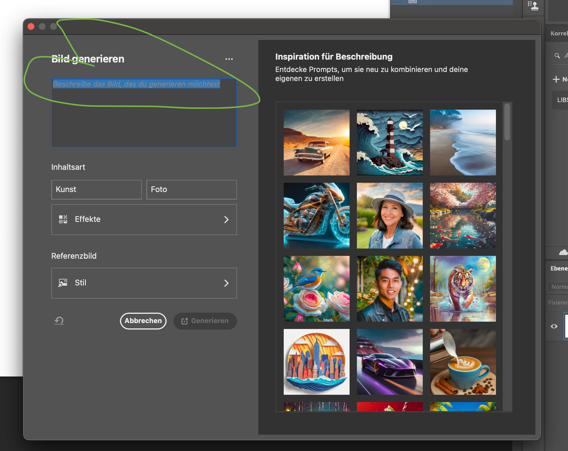The height and width of the screenshot is (451, 568).
Task: Expand Effekte with the chevron arrow
Action: tap(226, 220)
